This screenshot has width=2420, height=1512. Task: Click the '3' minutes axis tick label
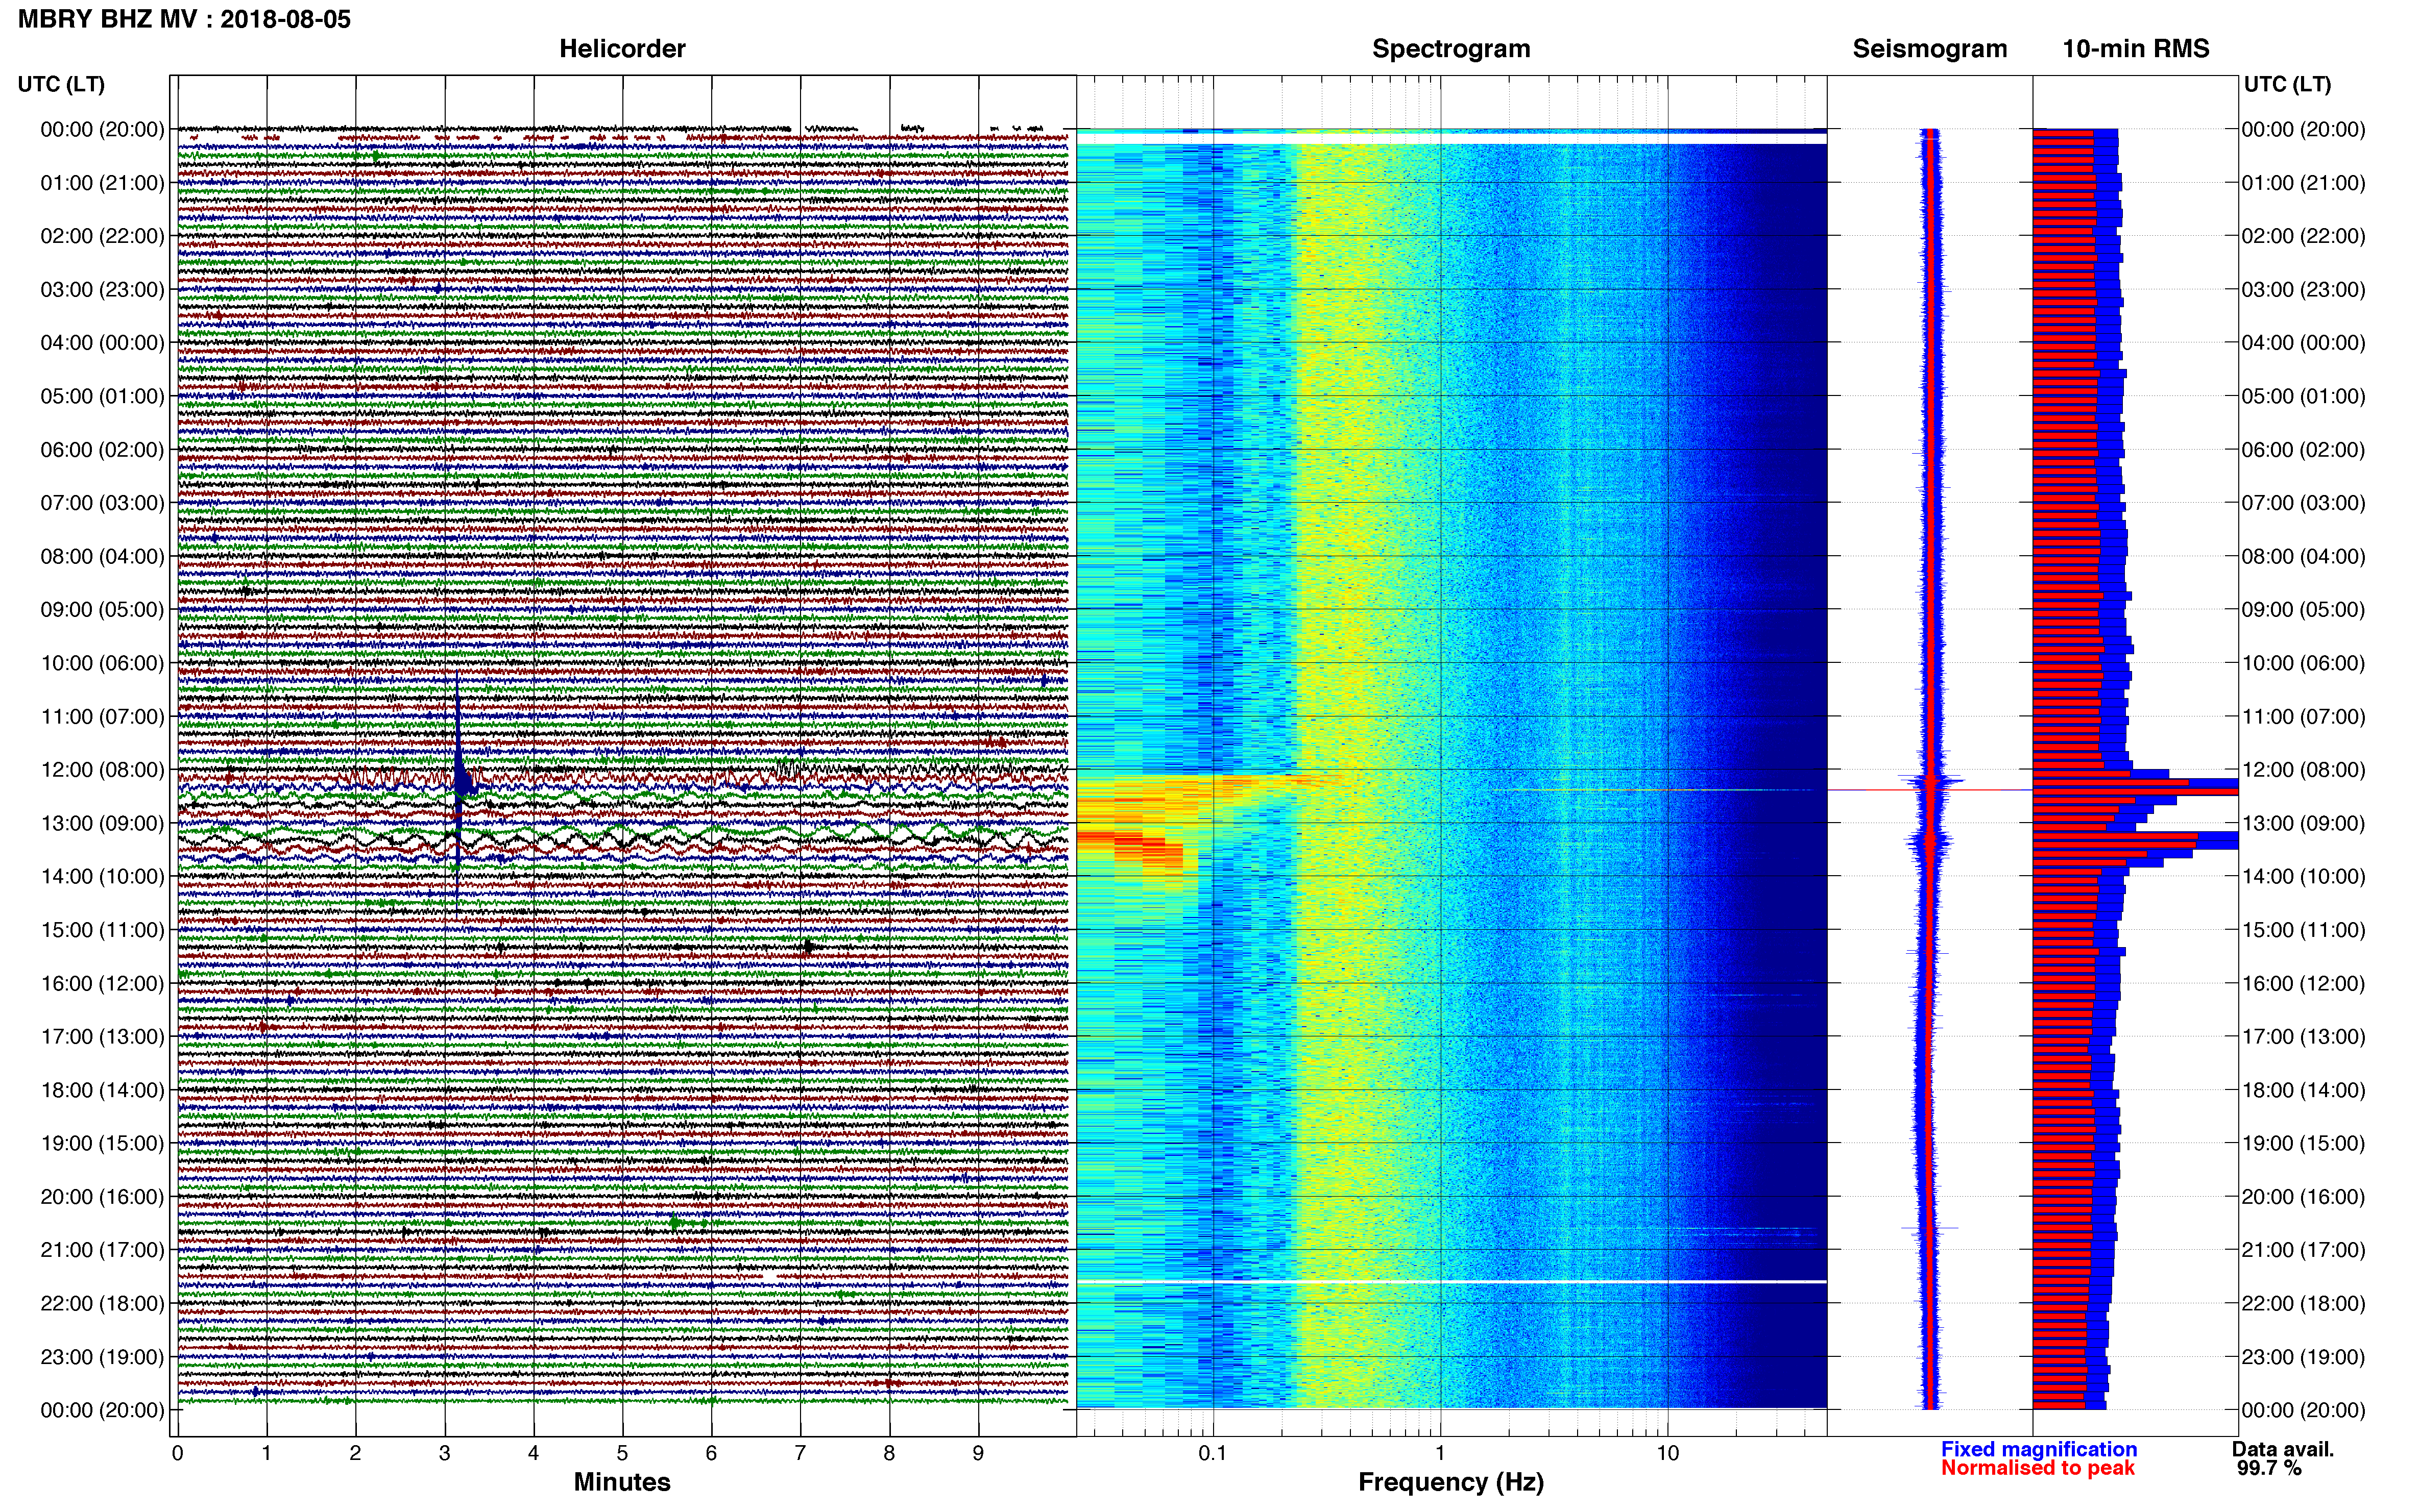[444, 1453]
